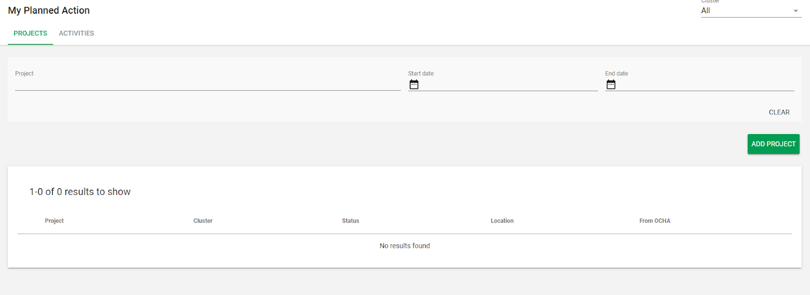Click the Project filter input field

pyautogui.click(x=202, y=83)
